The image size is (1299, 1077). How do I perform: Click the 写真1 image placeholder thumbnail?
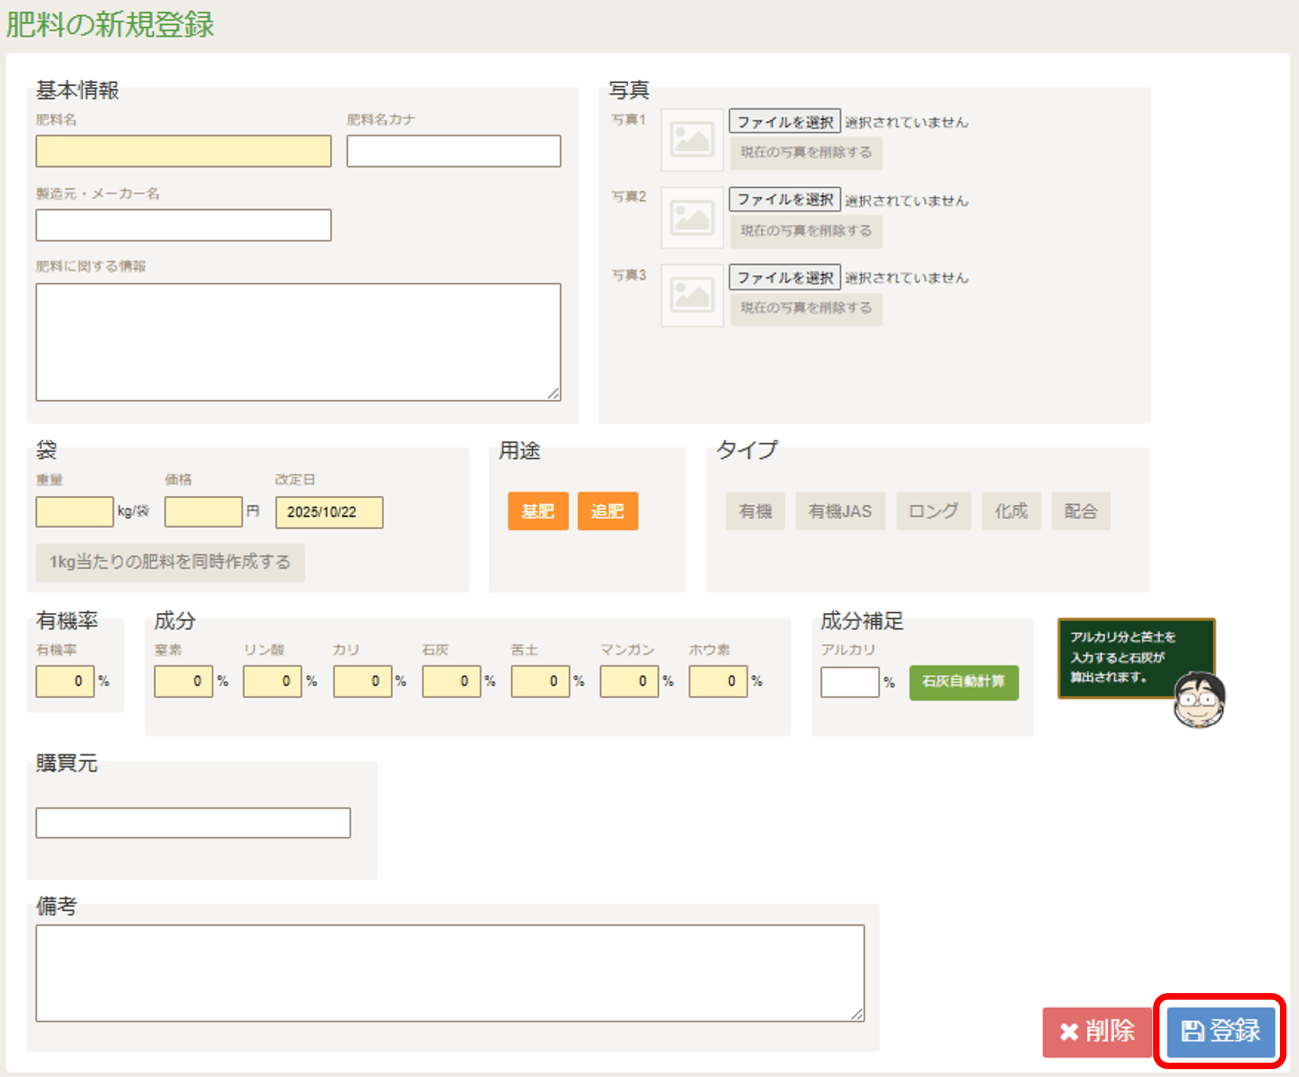point(692,139)
